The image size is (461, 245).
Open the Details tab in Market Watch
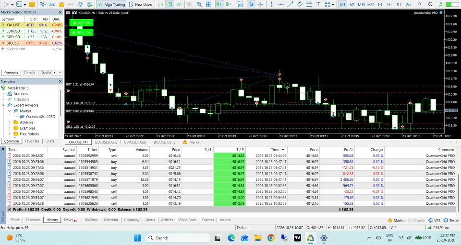[x=29, y=73]
